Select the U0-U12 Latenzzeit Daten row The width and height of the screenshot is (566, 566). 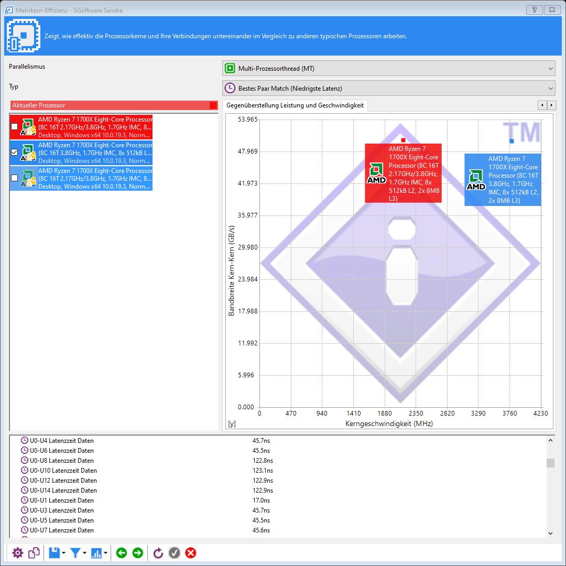[278, 481]
